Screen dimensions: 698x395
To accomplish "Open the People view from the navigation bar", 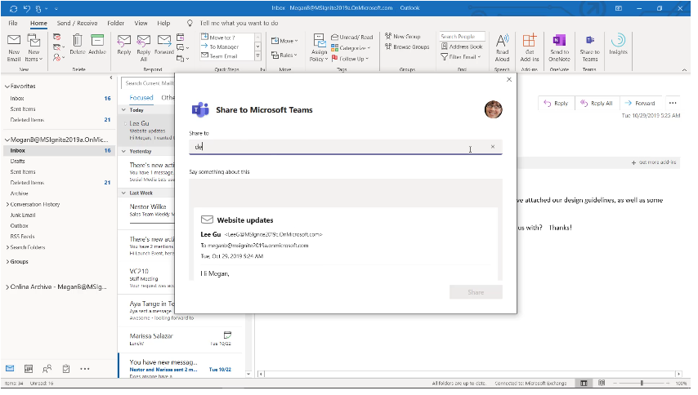I will (47, 369).
